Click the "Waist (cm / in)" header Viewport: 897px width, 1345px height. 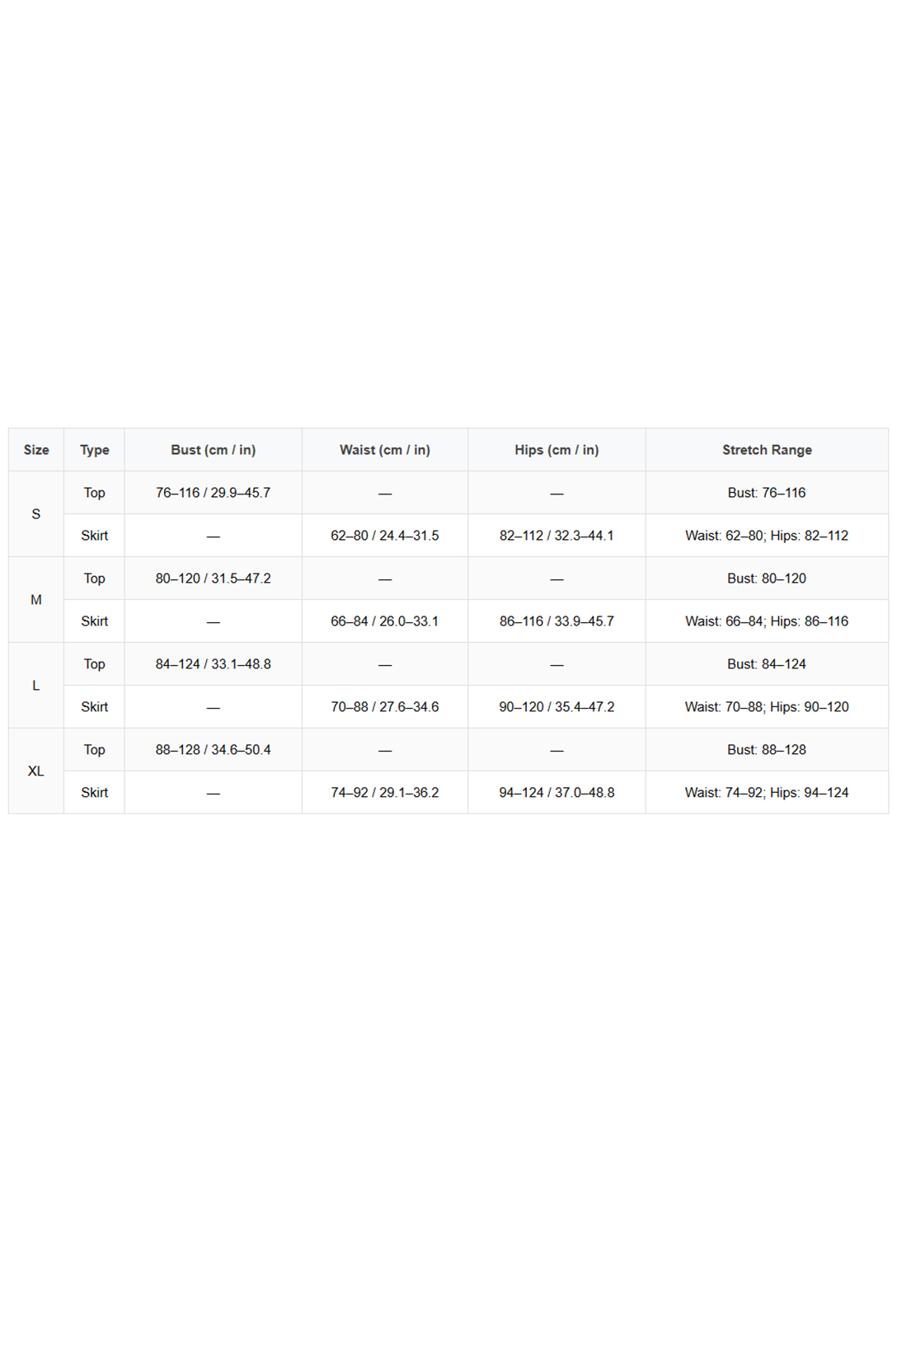tap(384, 450)
